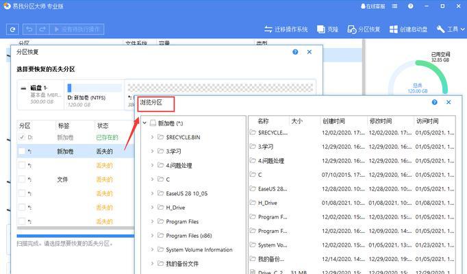Select the D: 新加卷 (NTFS) partition block
Viewport: 467px width, 274px height.
tap(94, 95)
